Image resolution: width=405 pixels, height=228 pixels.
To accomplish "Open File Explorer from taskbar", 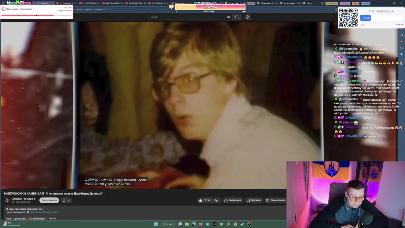I will (187, 224).
